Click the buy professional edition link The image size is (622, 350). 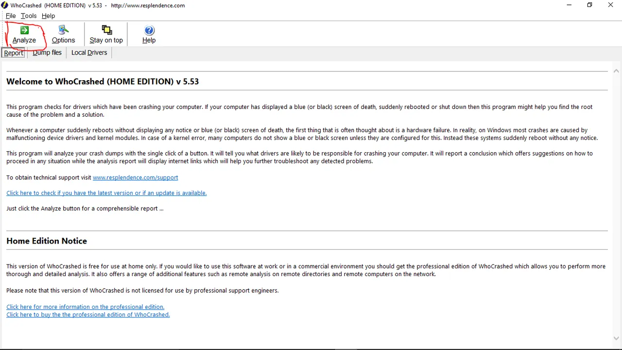[x=88, y=315]
